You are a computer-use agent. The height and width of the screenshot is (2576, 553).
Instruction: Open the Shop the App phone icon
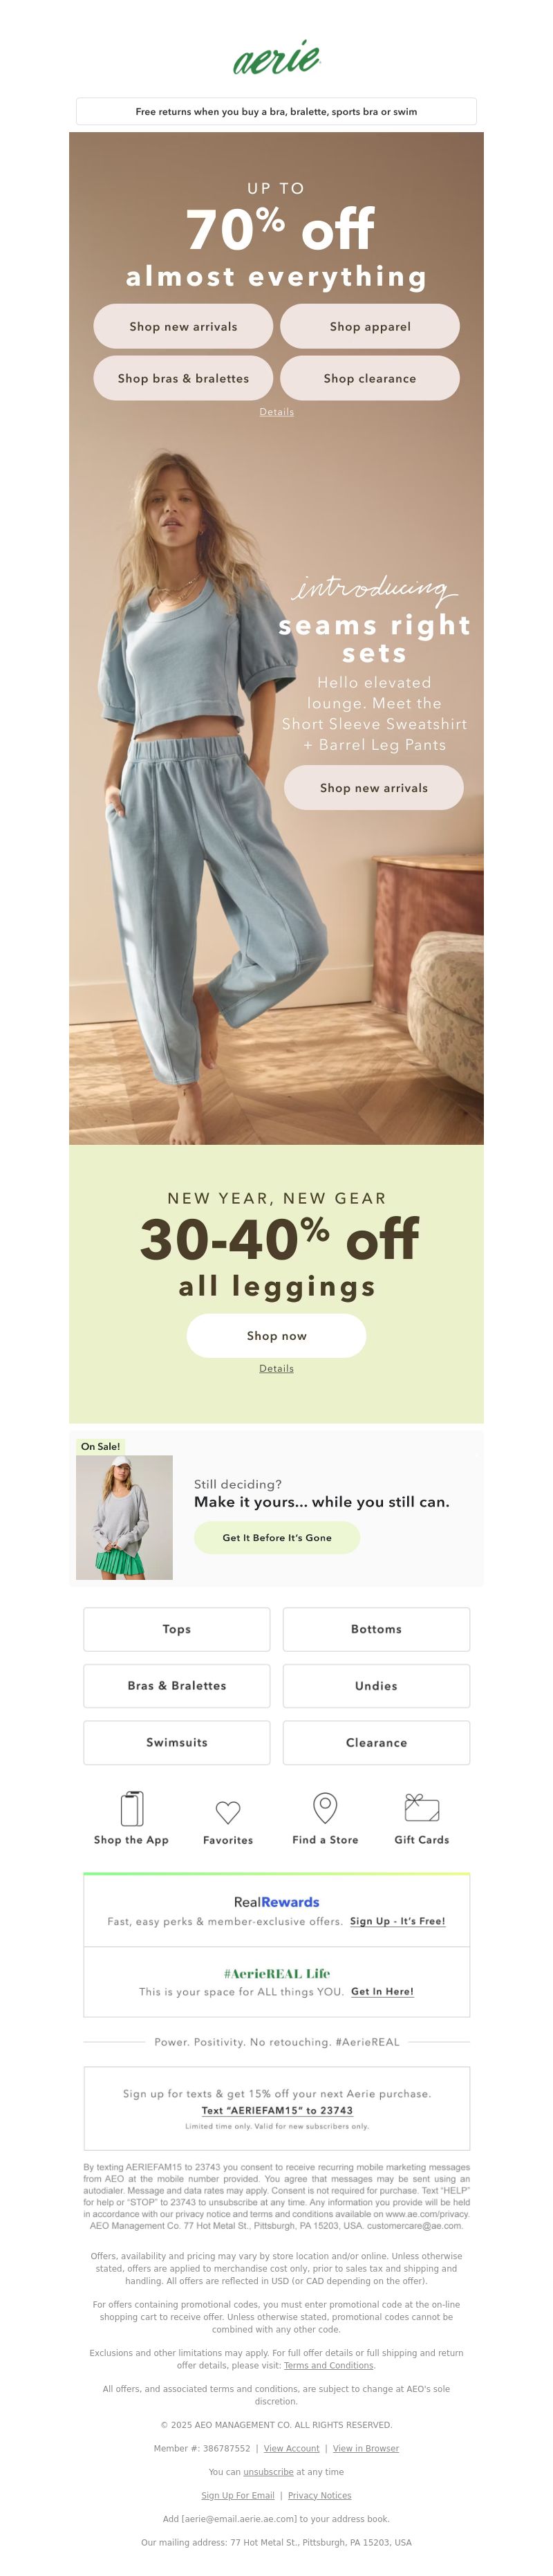point(132,1808)
